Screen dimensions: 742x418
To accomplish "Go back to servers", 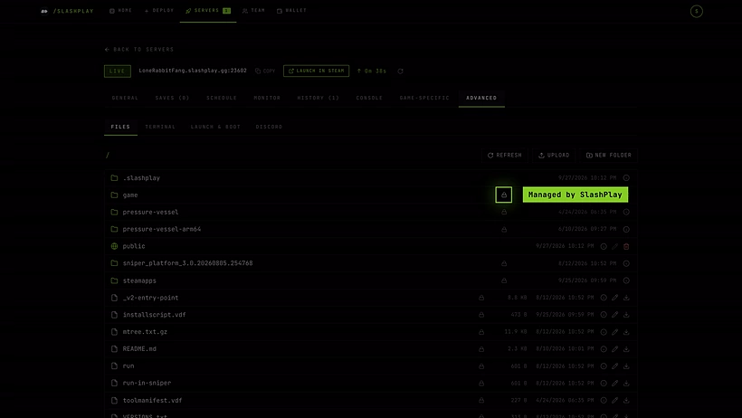I will click(139, 49).
